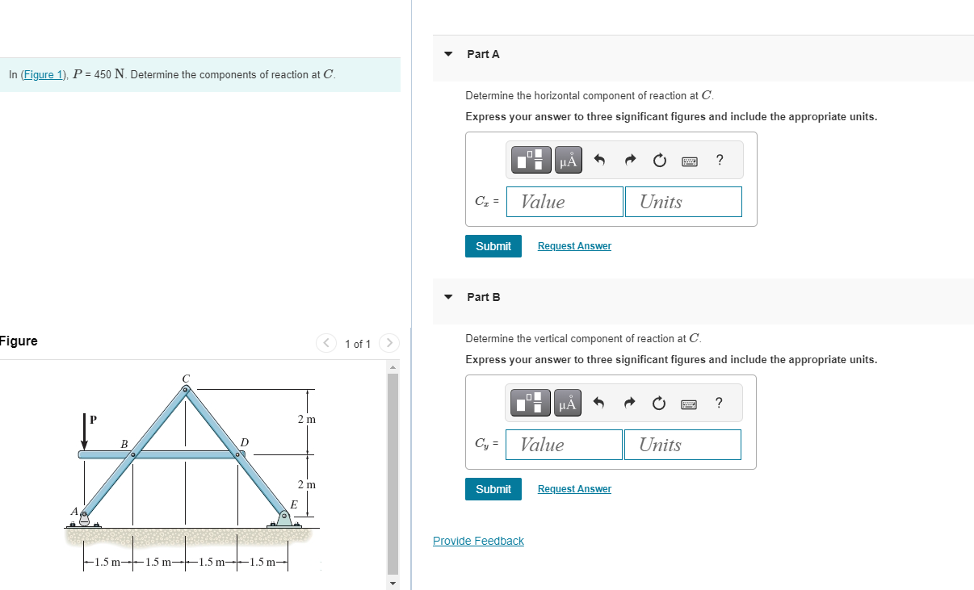Click the help question mark in Part A
The image size is (974, 590).
[x=719, y=160]
